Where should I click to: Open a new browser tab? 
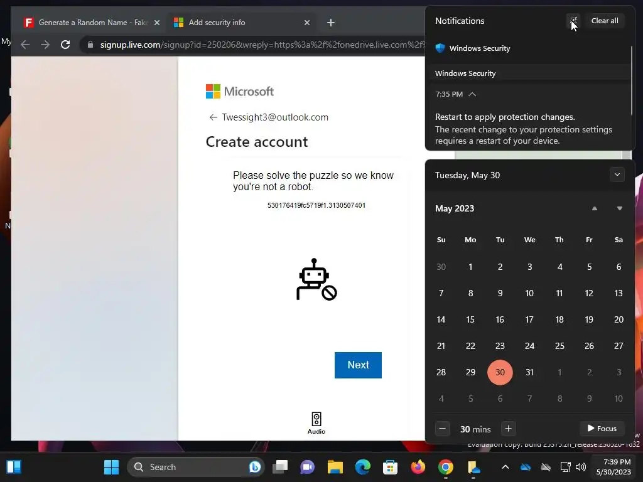(x=330, y=23)
